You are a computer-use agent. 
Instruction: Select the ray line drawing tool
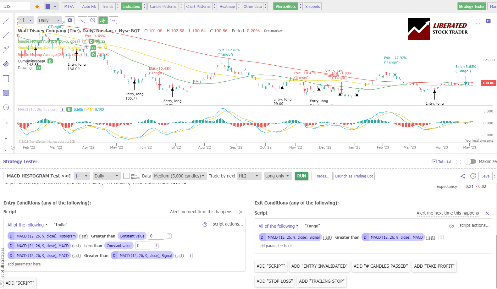(6, 35)
